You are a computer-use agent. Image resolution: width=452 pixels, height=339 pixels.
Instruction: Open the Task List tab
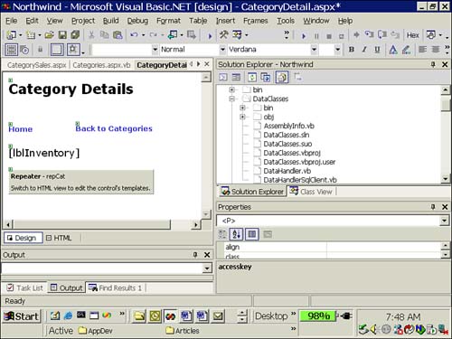[x=25, y=288]
